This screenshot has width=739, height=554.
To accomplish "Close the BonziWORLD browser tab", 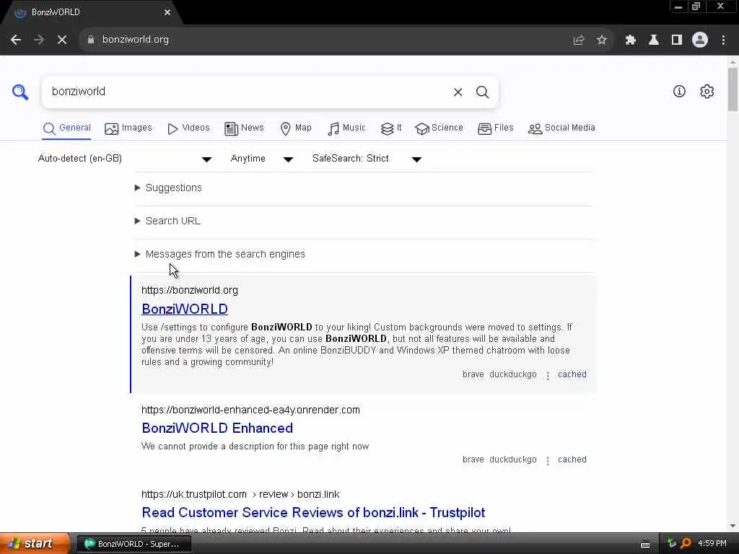I will 167,13.
